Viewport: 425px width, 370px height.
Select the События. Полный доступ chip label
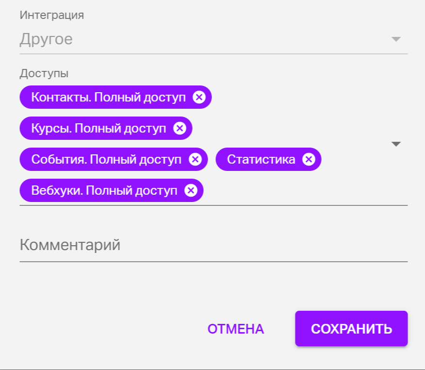(106, 159)
